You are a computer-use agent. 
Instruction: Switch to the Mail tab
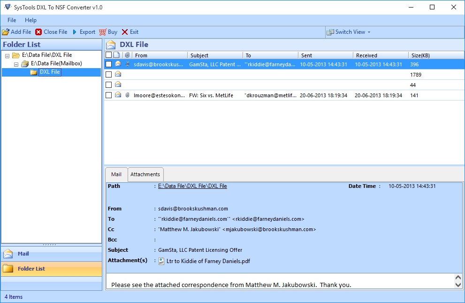pyautogui.click(x=116, y=174)
